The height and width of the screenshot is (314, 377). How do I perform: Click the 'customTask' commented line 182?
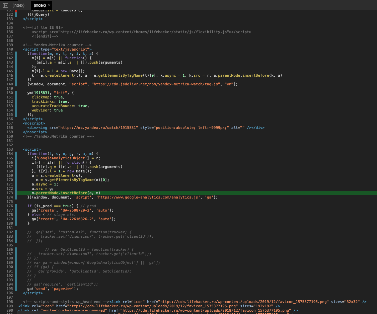tap(79, 232)
